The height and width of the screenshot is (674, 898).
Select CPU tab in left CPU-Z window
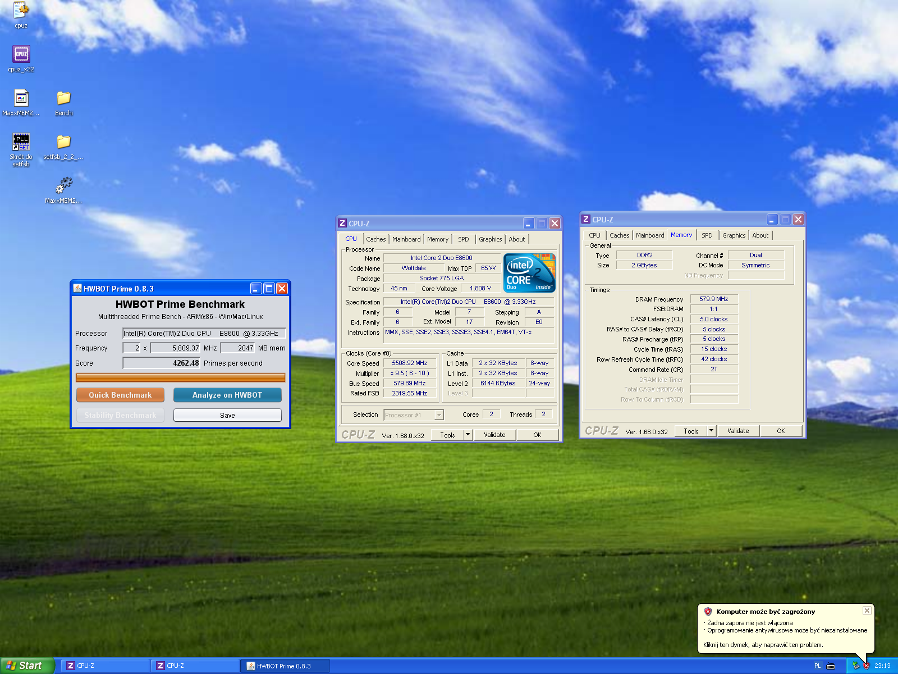(351, 239)
